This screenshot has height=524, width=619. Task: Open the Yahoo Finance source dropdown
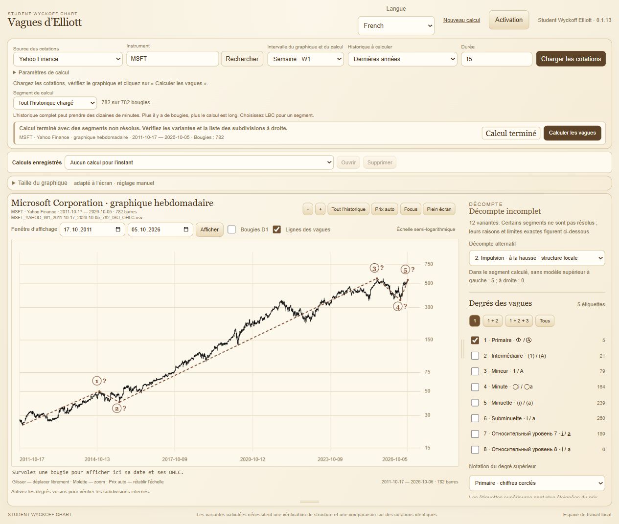pos(68,59)
